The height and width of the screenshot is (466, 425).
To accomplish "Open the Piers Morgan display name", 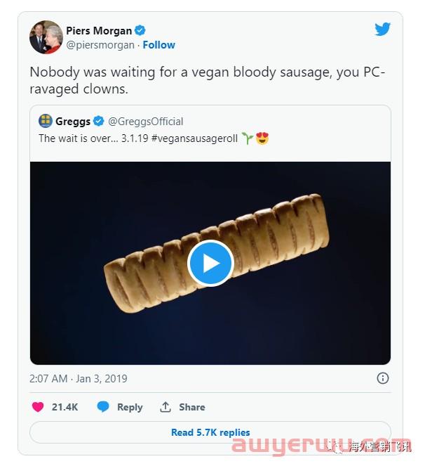I will (x=99, y=30).
